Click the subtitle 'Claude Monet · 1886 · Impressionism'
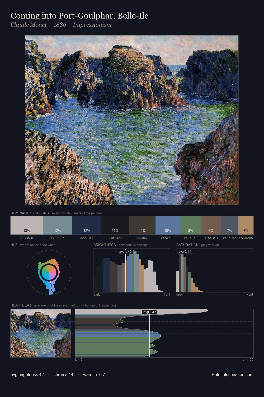 click(61, 25)
